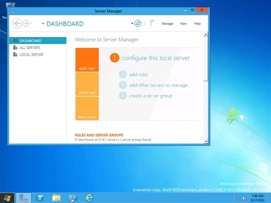Click the quick start tile
271x203 pixels.
coord(87,60)
